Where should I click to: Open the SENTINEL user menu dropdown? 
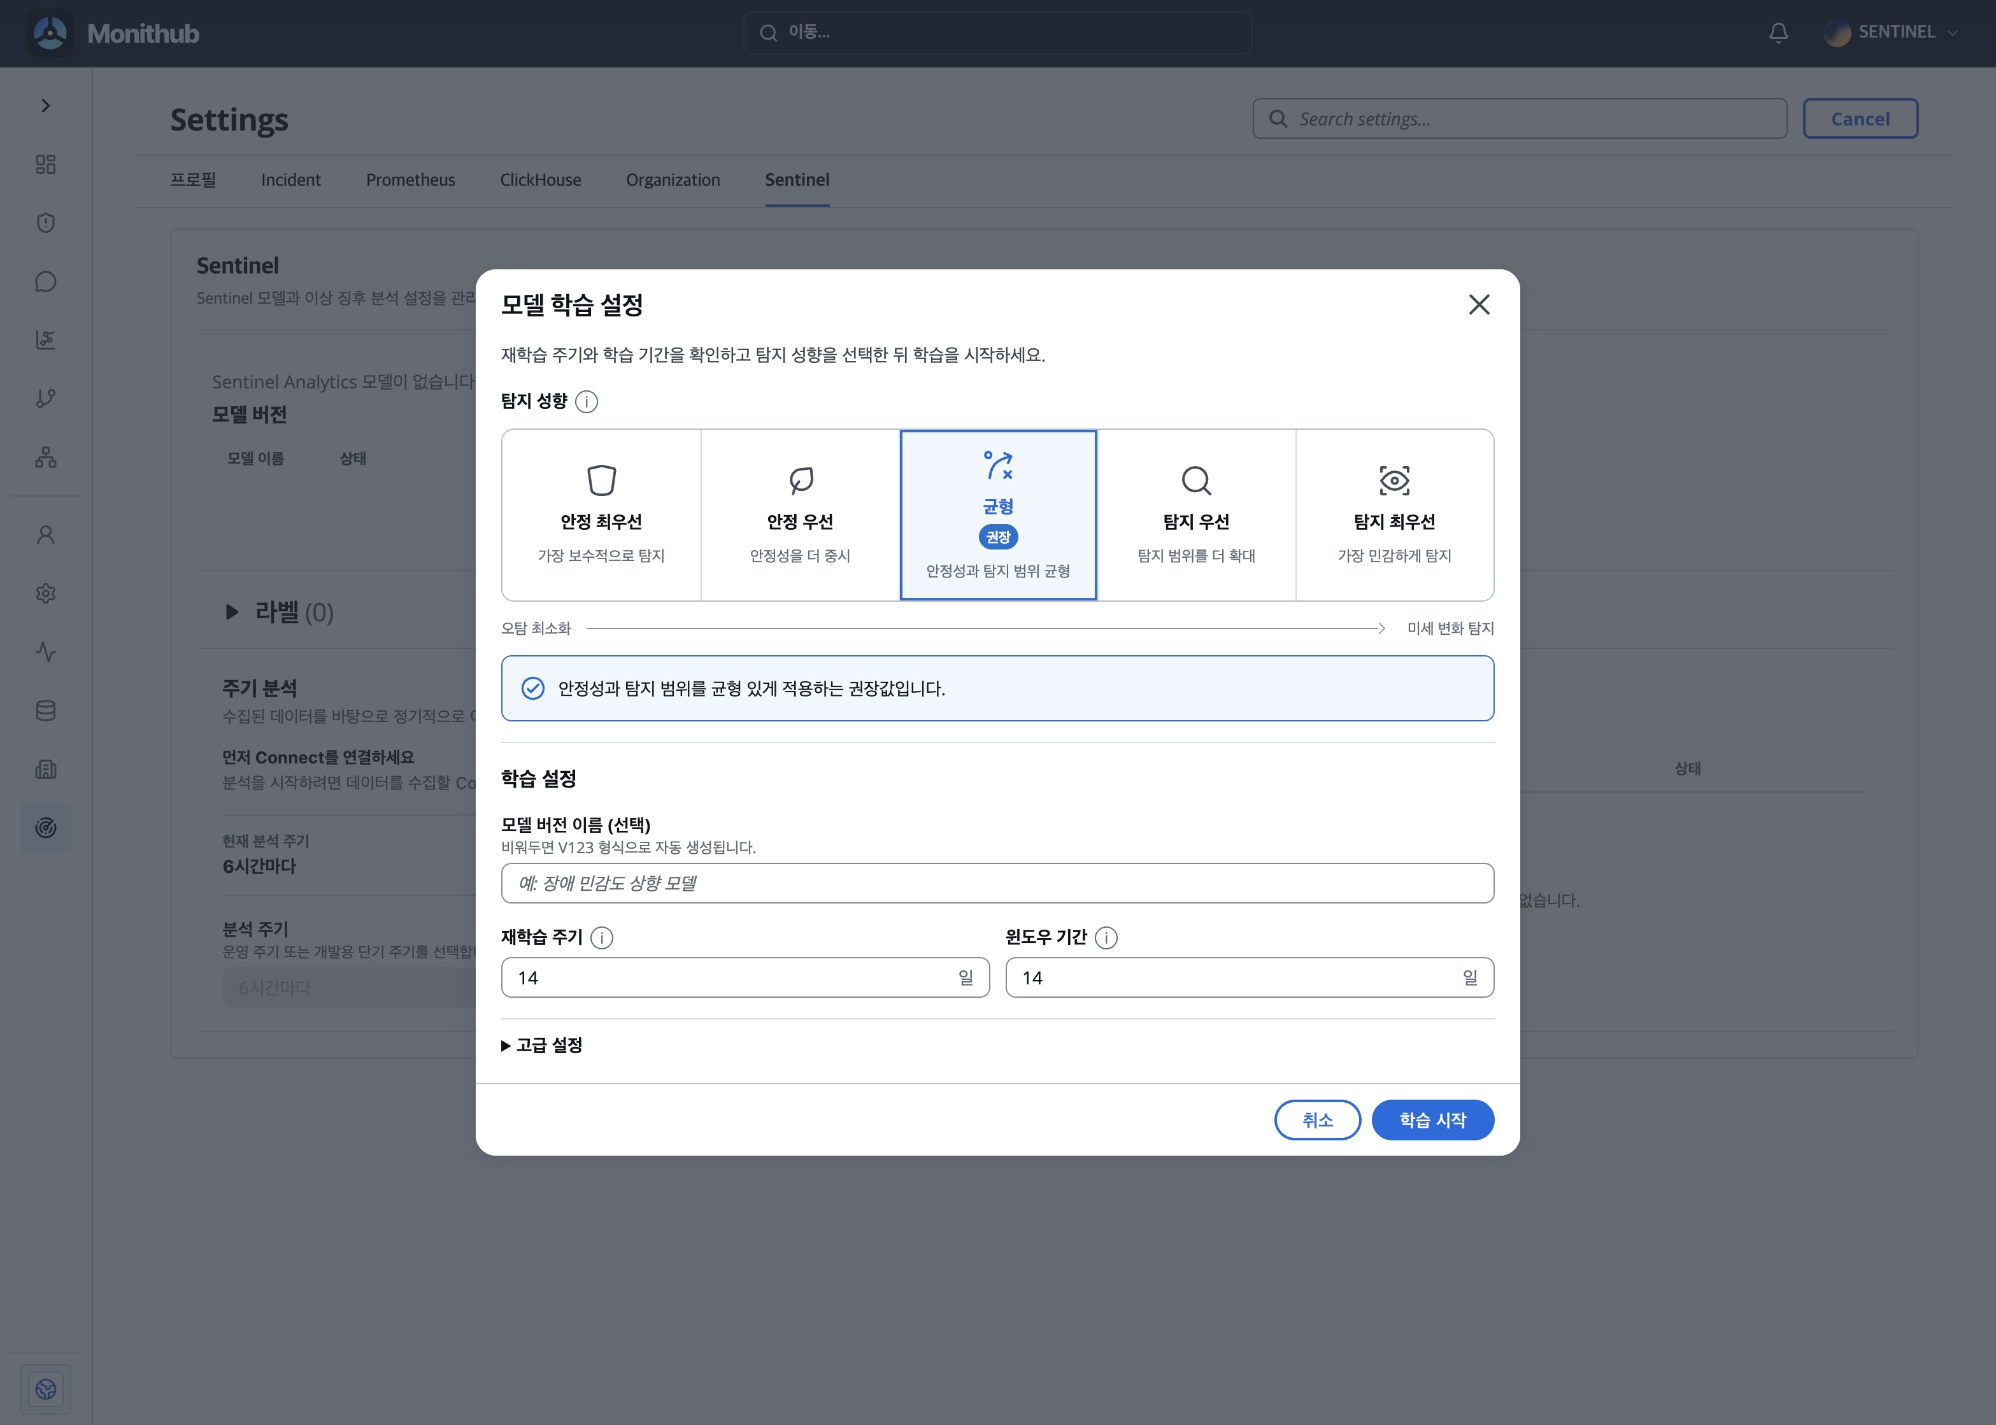pyautogui.click(x=1891, y=32)
